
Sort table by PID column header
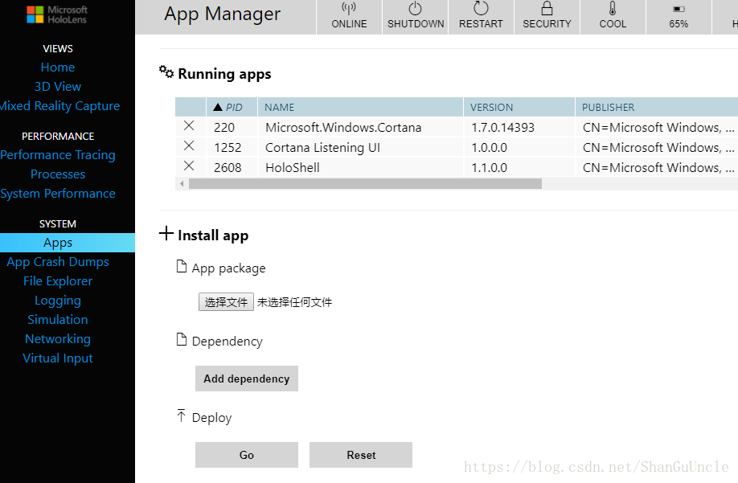pos(232,107)
